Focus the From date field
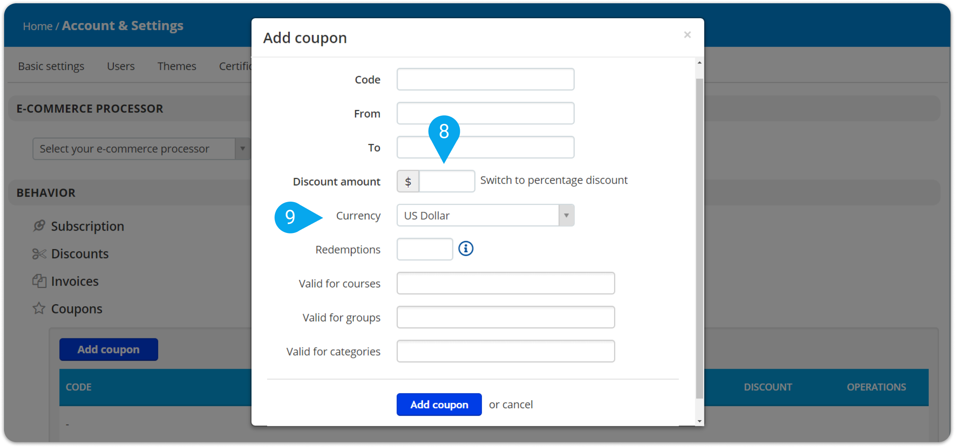 click(485, 113)
